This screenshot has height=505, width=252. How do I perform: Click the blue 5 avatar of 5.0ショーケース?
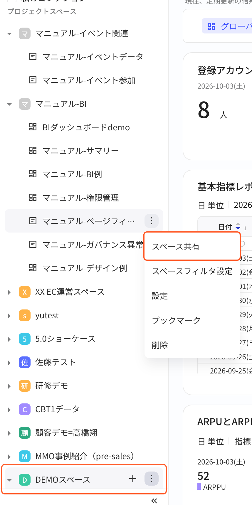click(x=25, y=339)
